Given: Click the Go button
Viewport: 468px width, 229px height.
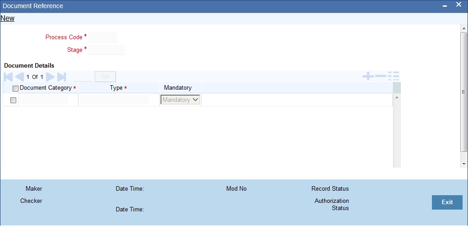Looking at the screenshot, I should (106, 77).
